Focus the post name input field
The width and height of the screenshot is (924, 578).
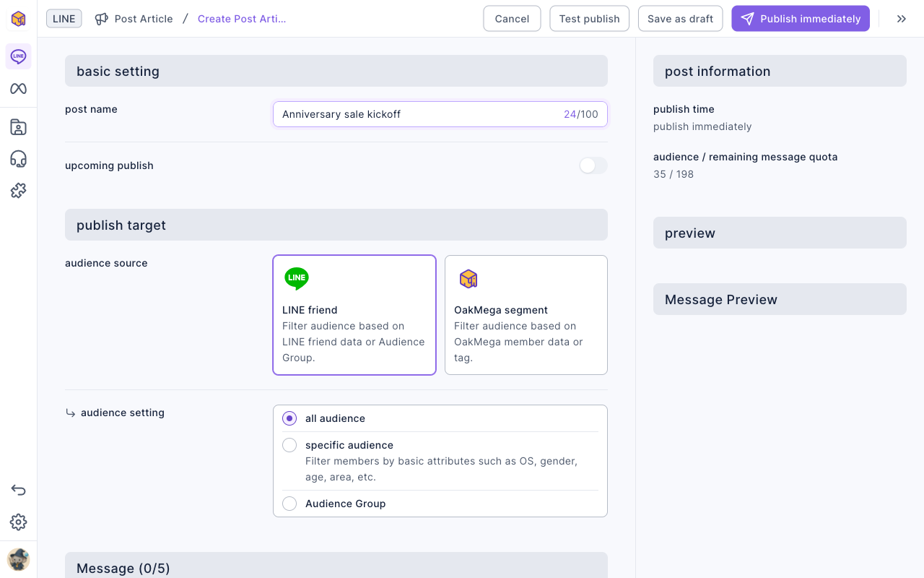(440, 114)
